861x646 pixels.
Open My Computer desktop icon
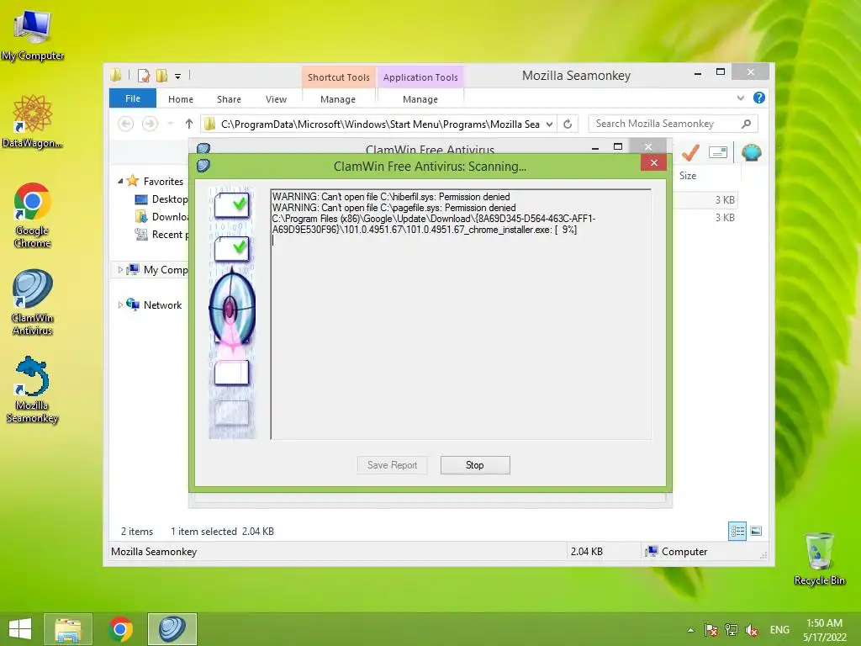(33, 35)
